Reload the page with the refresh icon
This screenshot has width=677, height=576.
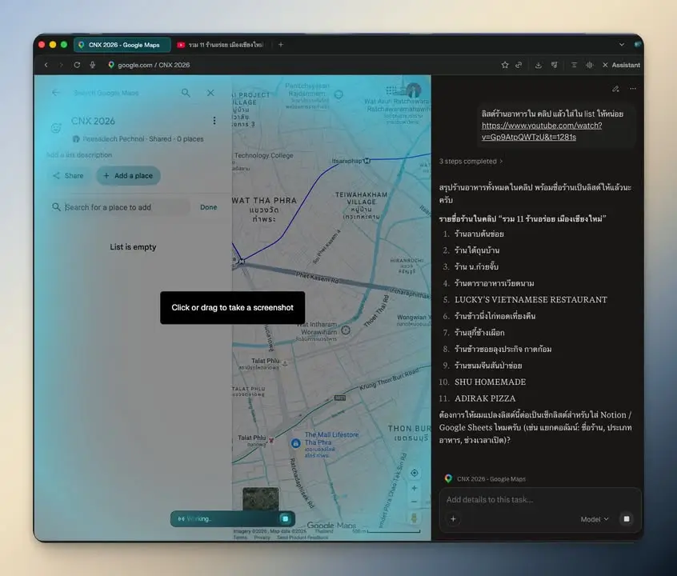tap(77, 65)
